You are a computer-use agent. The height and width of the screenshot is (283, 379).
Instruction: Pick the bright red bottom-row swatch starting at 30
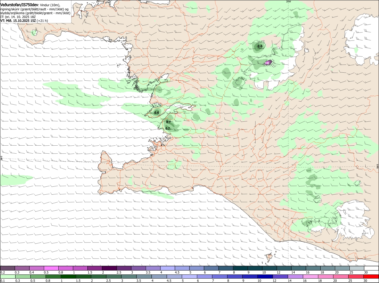pyautogui.click(x=371, y=277)
